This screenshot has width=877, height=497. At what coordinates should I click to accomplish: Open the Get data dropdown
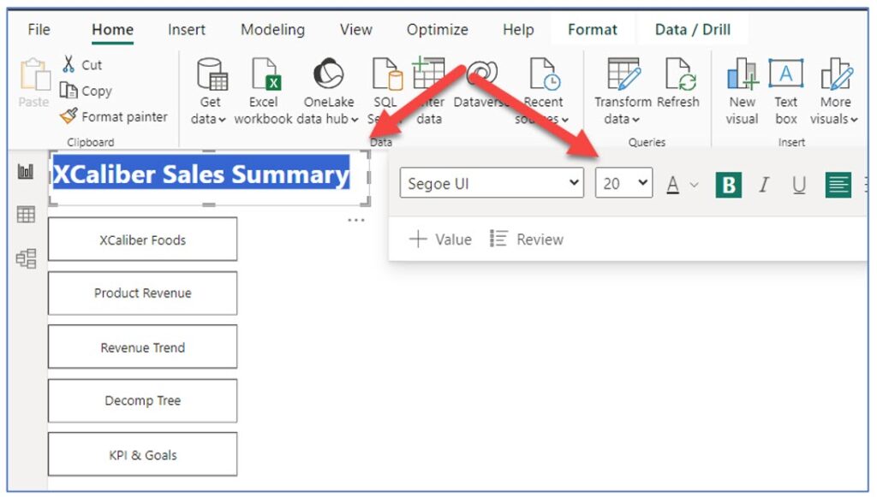(209, 91)
